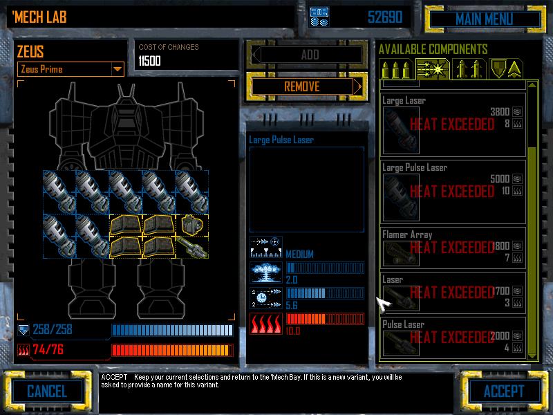Click the component list scrollbar thumb
This screenshot has height=415, width=553.
(x=532, y=250)
